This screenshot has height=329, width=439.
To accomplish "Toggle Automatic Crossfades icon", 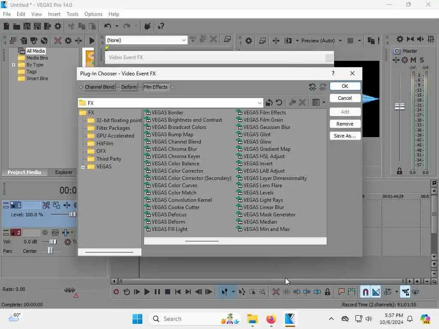I will (x=376, y=292).
